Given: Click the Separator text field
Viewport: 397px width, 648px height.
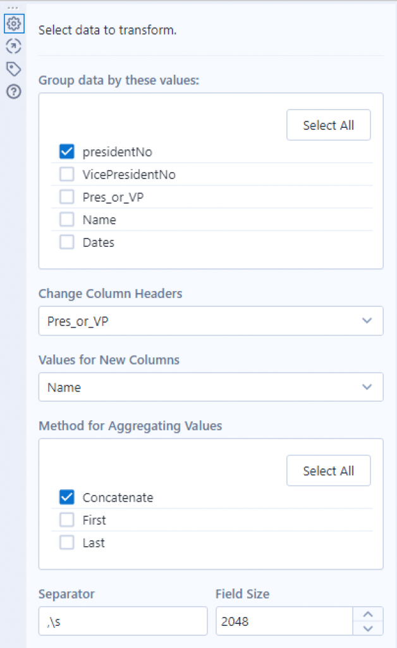Looking at the screenshot, I should pos(123,621).
